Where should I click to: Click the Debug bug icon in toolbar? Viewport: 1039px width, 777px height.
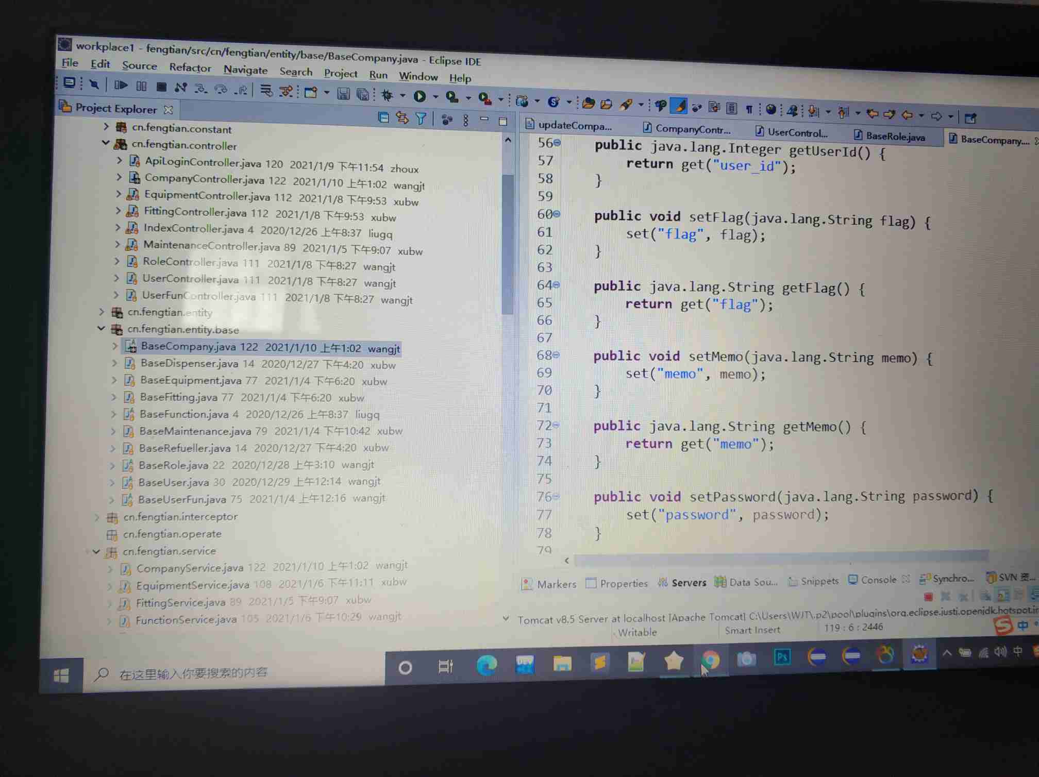(x=387, y=95)
